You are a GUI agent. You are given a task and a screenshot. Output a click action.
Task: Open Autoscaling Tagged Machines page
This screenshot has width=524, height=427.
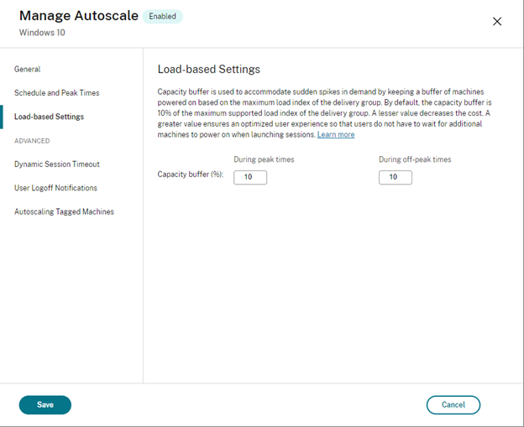coord(64,211)
